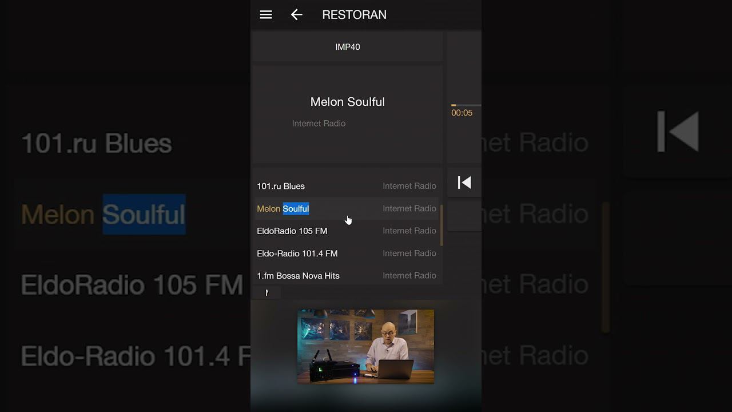
Task: Play the EldoRadio 105 FM station
Action: [x=347, y=231]
